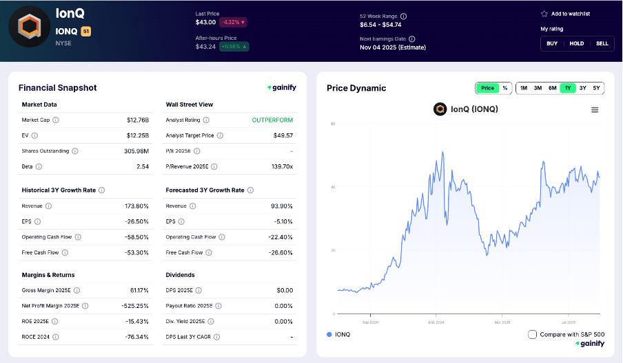Viewport: 623px width, 363px height.
Task: Click gainify logo below the chart
Action: pyautogui.click(x=590, y=344)
